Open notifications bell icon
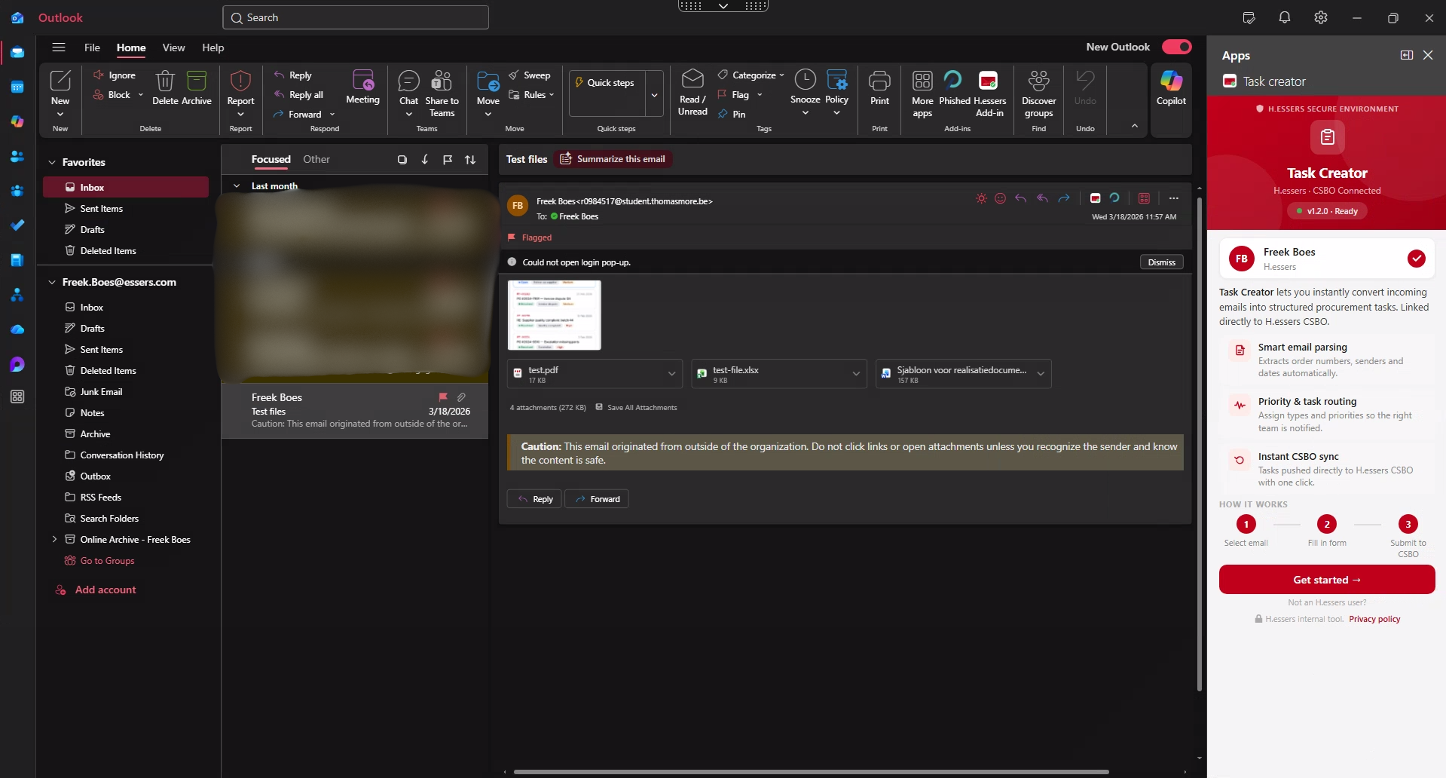Screen dimensions: 1446x778 click(1285, 17)
